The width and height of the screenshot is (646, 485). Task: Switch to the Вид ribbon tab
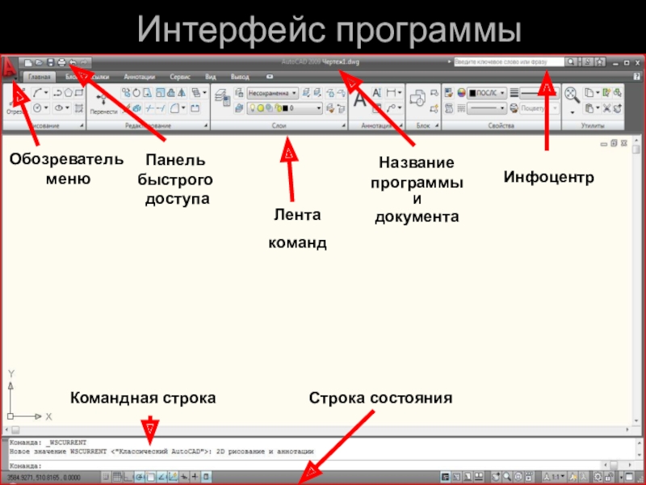[211, 77]
